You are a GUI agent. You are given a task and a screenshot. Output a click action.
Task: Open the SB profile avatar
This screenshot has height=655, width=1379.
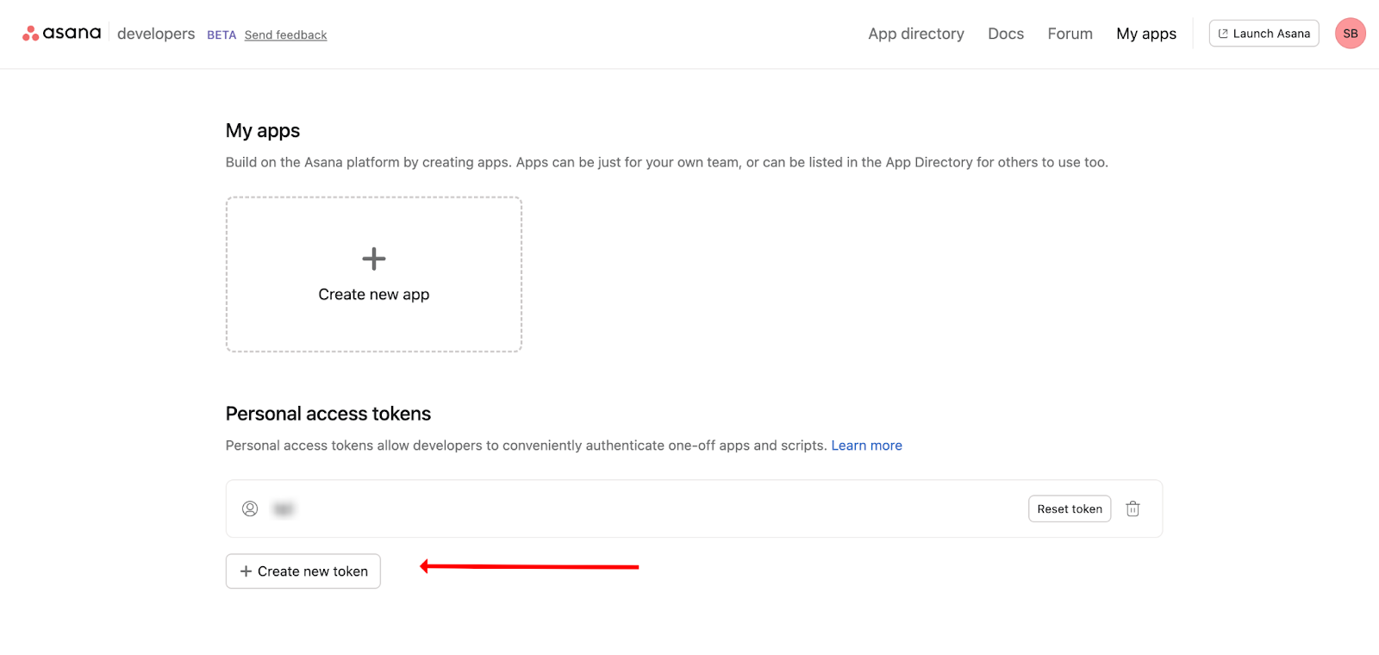point(1350,34)
